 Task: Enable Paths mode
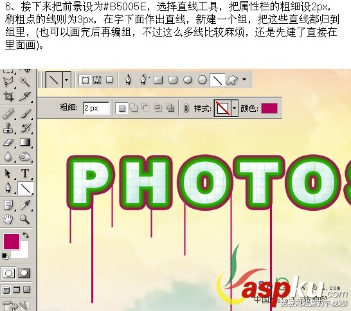click(x=97, y=80)
